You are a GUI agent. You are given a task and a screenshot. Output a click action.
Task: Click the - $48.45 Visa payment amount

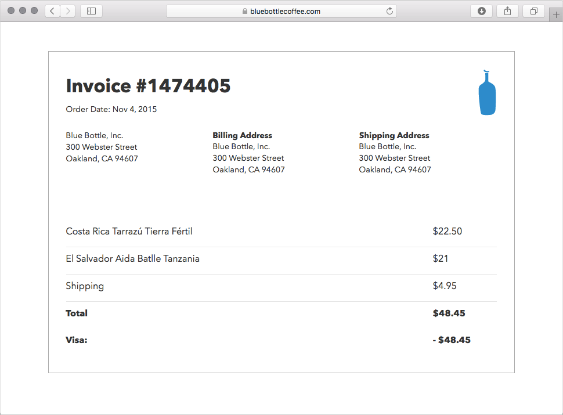452,340
